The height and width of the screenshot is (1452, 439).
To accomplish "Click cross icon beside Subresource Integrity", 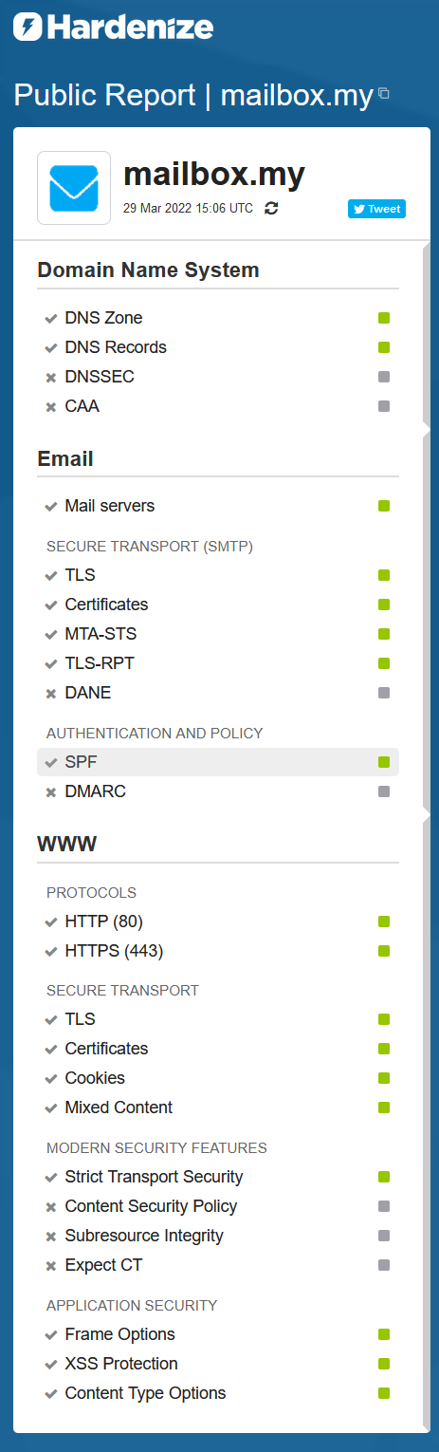I will pos(51,1237).
